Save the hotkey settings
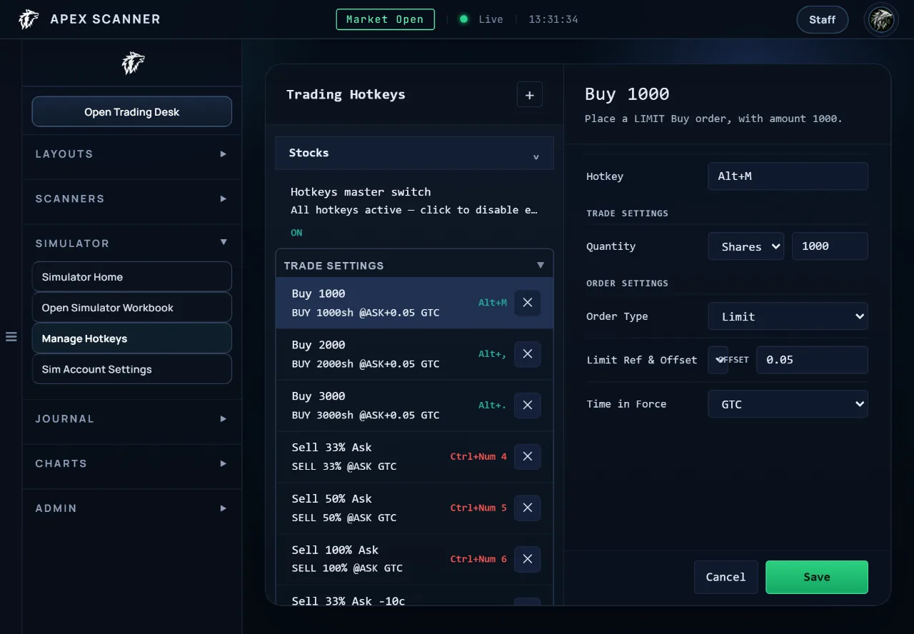This screenshot has width=914, height=634. (x=817, y=577)
